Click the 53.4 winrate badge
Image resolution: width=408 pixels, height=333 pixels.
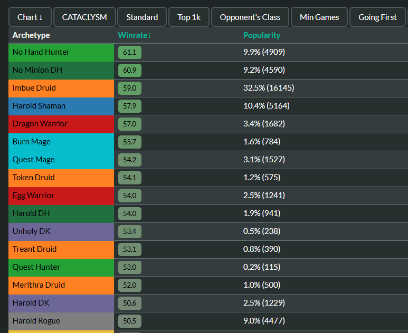(x=130, y=232)
